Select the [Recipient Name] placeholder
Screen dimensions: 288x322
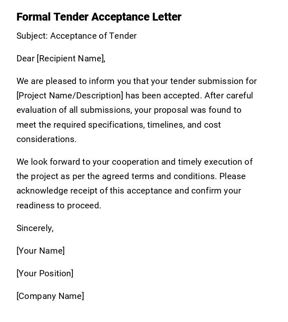pos(71,58)
